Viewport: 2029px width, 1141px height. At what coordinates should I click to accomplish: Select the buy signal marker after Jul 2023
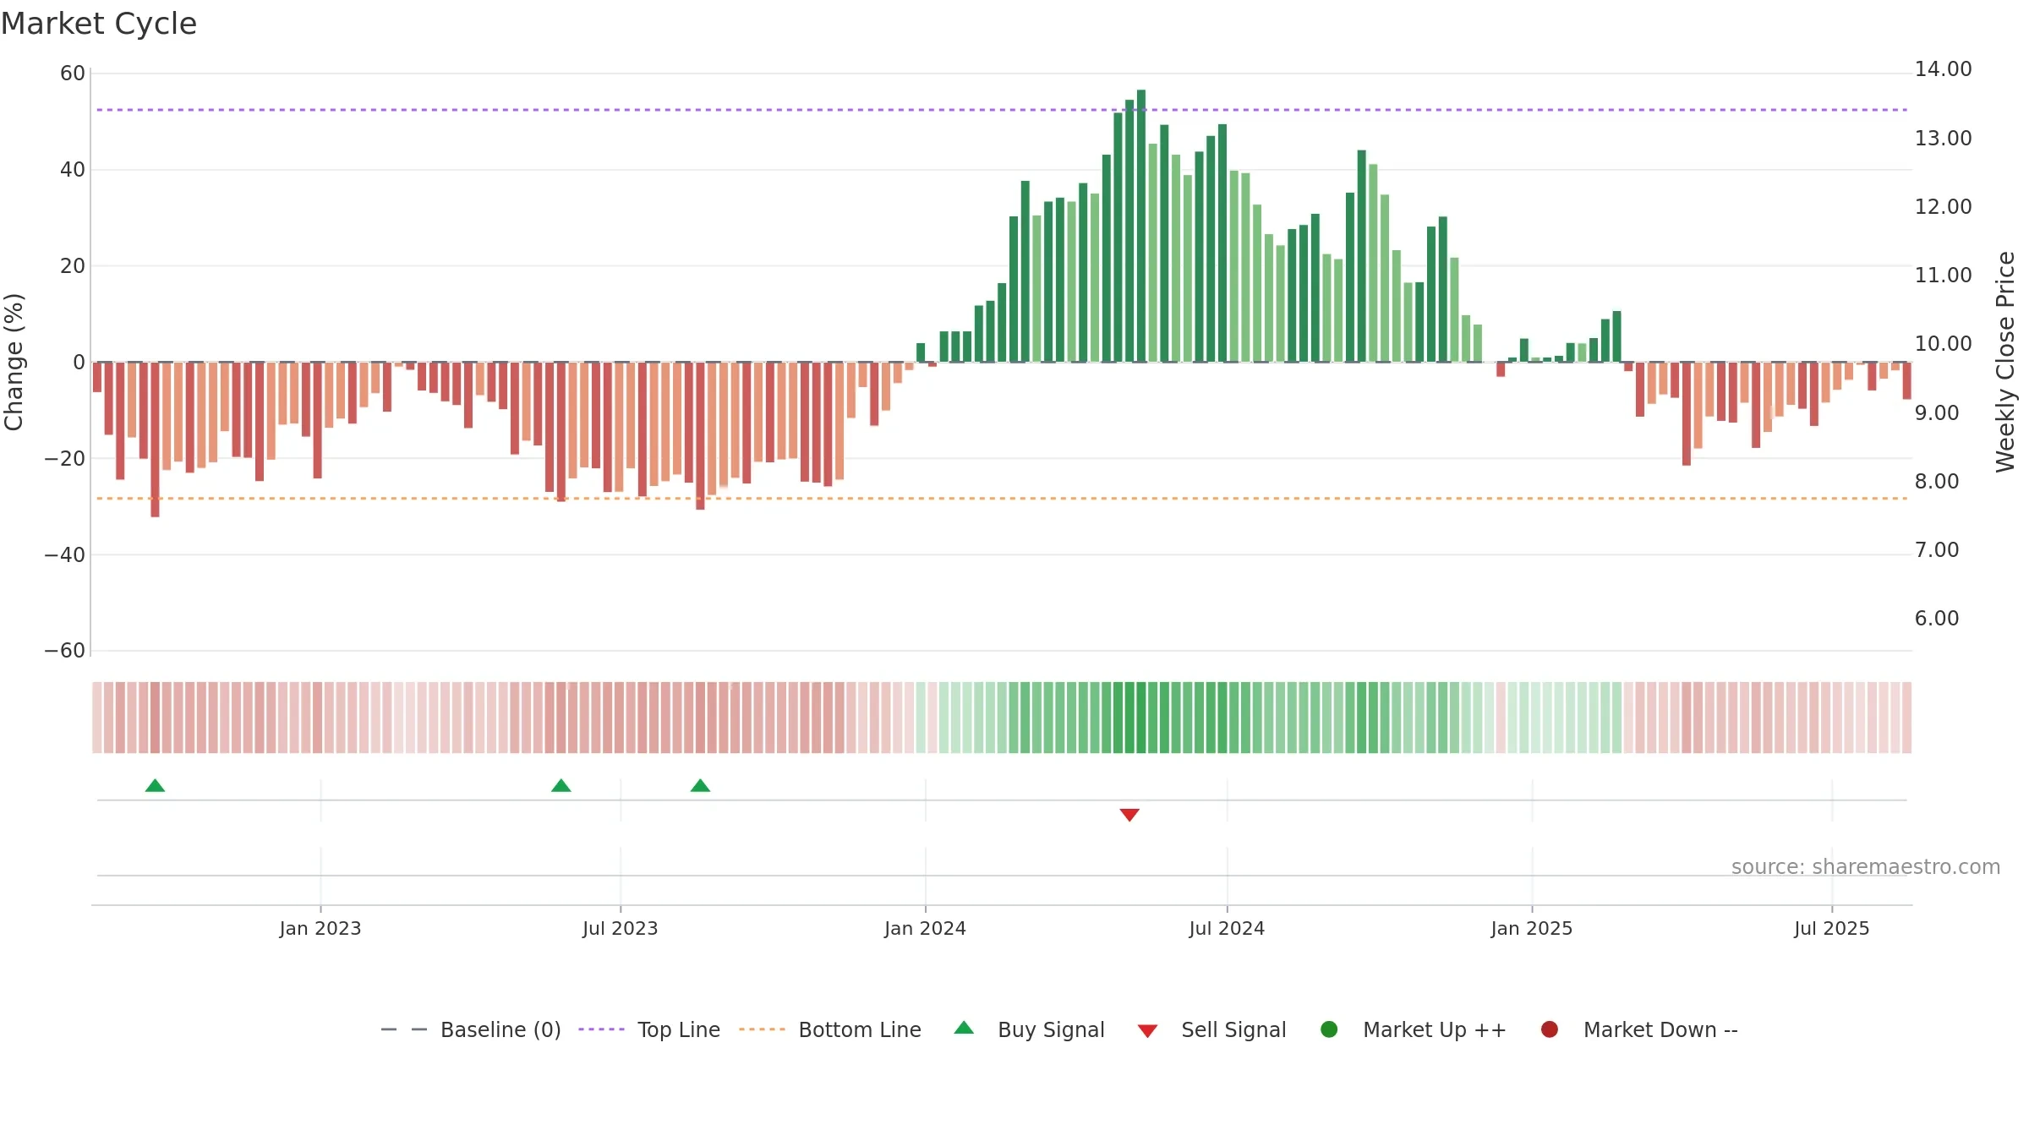pos(700,786)
